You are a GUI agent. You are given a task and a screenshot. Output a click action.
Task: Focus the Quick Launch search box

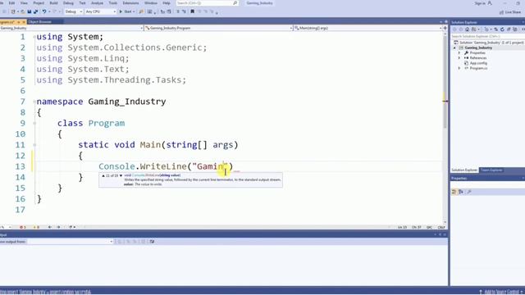[x=204, y=3]
